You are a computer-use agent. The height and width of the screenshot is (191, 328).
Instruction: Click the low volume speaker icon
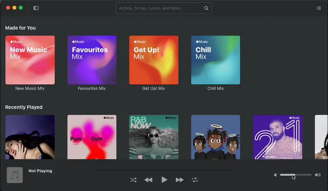click(x=275, y=175)
